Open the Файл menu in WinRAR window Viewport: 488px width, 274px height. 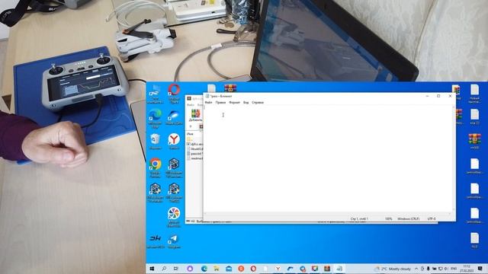coord(190,105)
